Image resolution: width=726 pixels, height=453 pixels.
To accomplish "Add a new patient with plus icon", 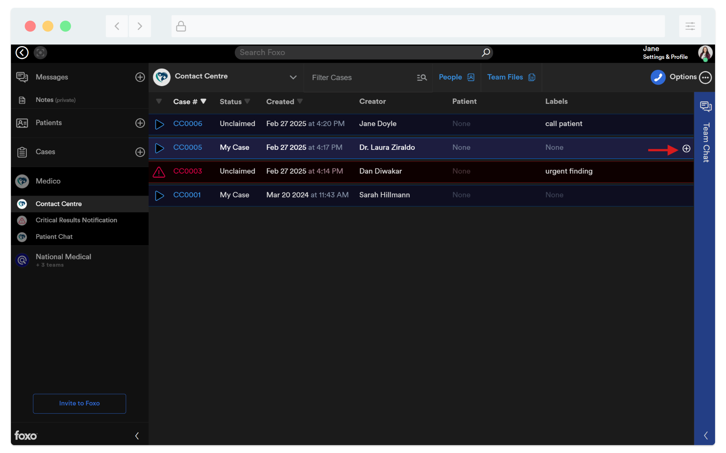I will tap(140, 123).
